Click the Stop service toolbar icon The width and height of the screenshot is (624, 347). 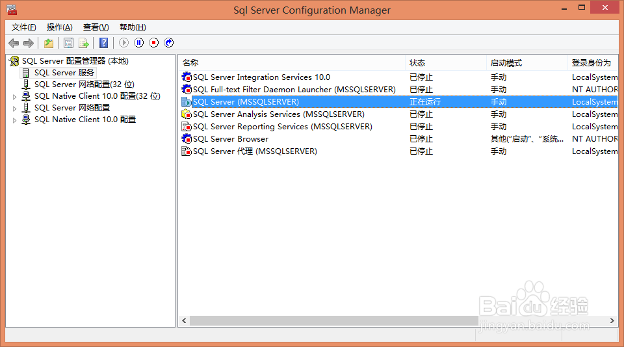pos(154,43)
